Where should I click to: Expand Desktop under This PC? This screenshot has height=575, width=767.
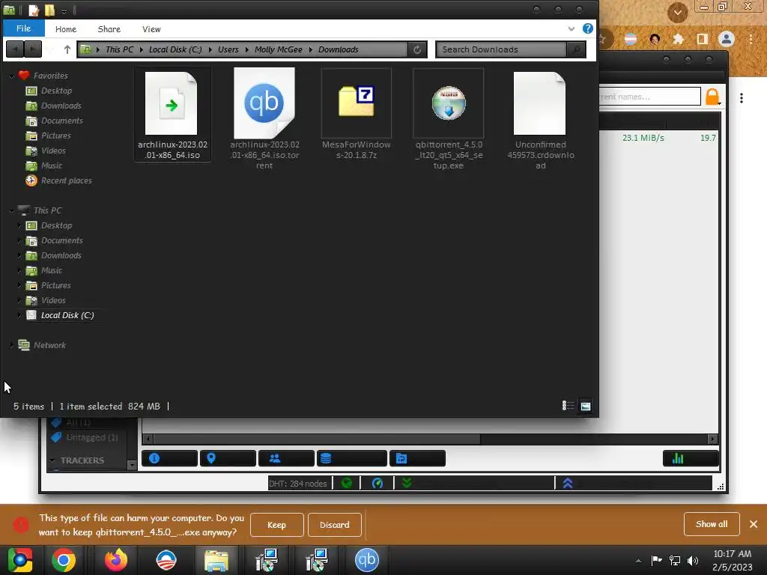[19, 225]
